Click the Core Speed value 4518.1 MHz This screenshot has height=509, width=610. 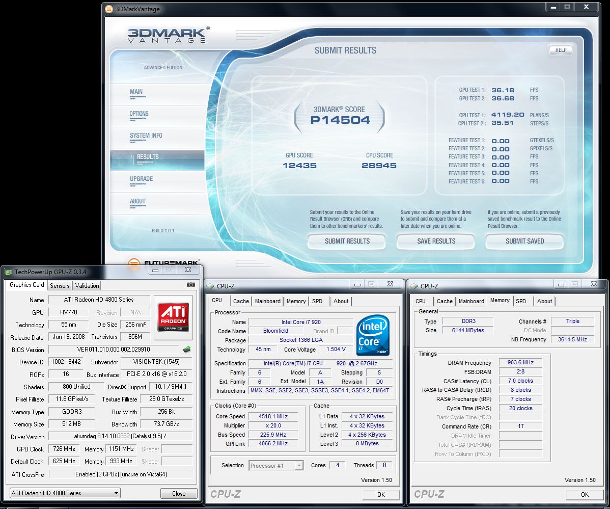[x=273, y=416]
